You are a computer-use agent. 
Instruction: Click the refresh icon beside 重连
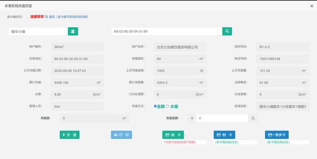point(46,17)
